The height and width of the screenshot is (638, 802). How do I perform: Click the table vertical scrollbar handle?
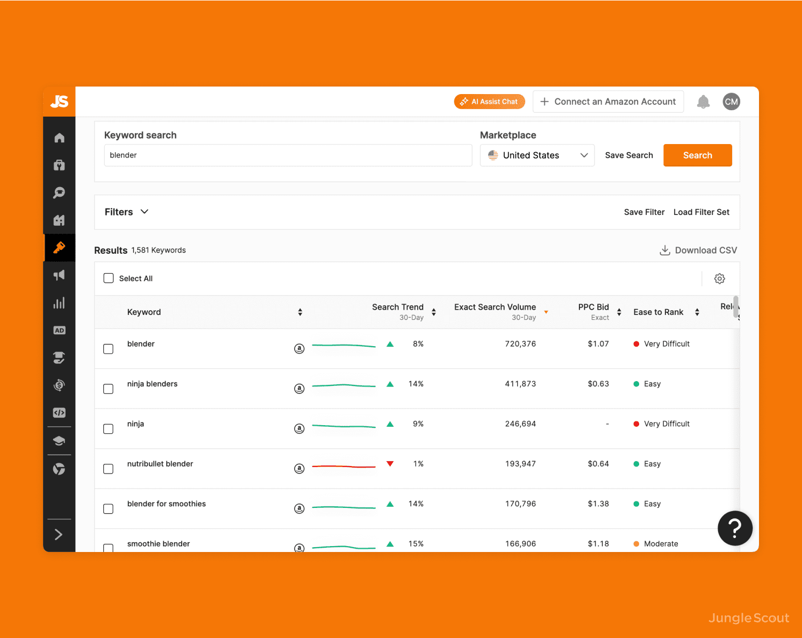(x=736, y=307)
